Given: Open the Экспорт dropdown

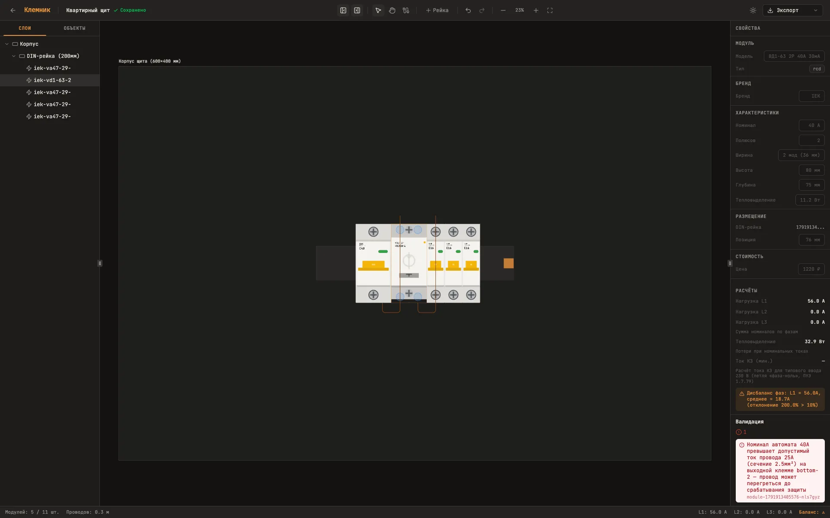Looking at the screenshot, I should pyautogui.click(x=793, y=10).
